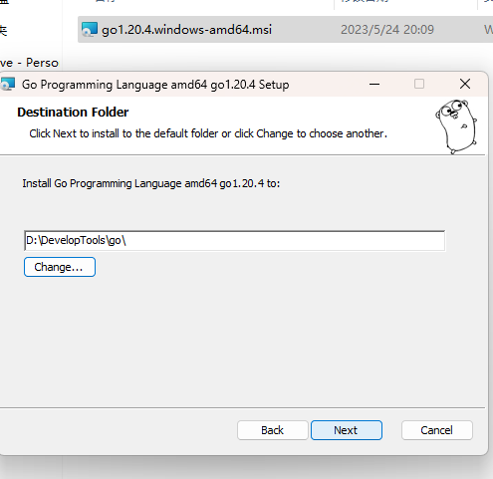Click the setup window title text

point(155,85)
